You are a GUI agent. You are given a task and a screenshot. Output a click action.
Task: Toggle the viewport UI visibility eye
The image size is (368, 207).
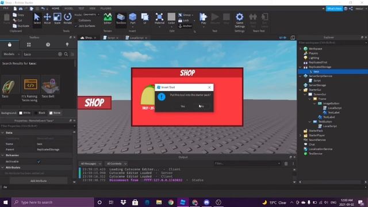click(282, 37)
